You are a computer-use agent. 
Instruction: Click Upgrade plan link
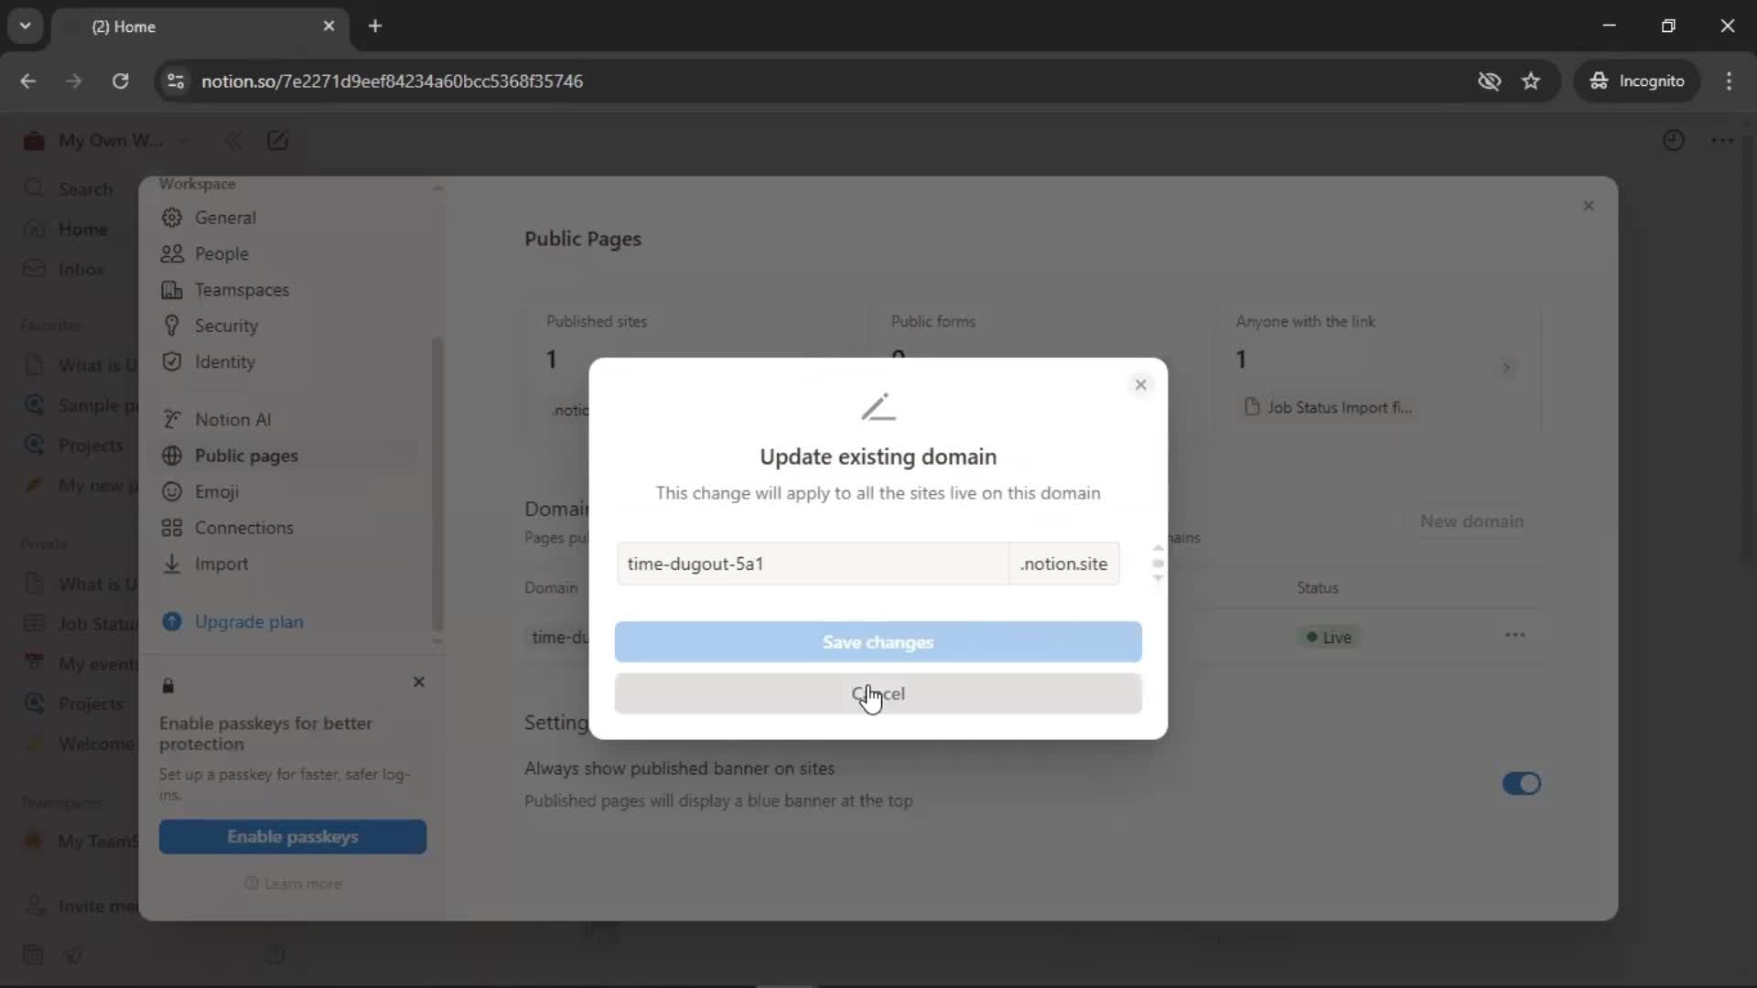tap(249, 621)
